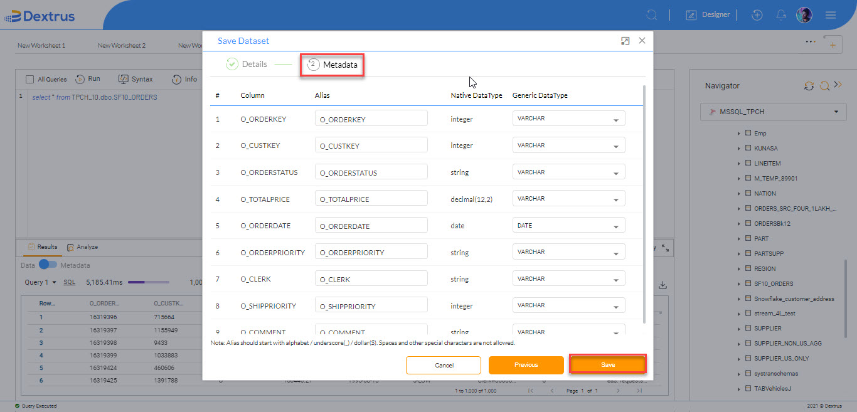Click the dialog vertical scrollbar
857x412 pixels.
pyautogui.click(x=644, y=204)
